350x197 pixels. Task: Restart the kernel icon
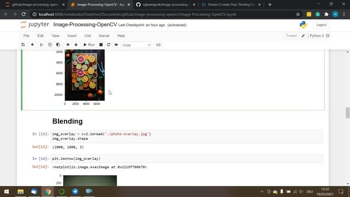109,45
